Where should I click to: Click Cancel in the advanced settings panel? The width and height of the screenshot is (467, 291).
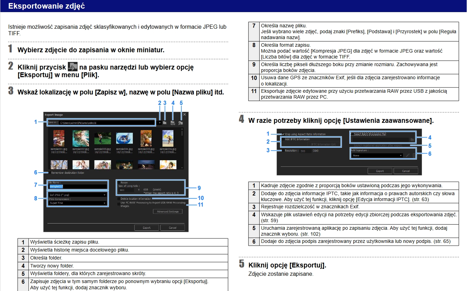(406, 171)
